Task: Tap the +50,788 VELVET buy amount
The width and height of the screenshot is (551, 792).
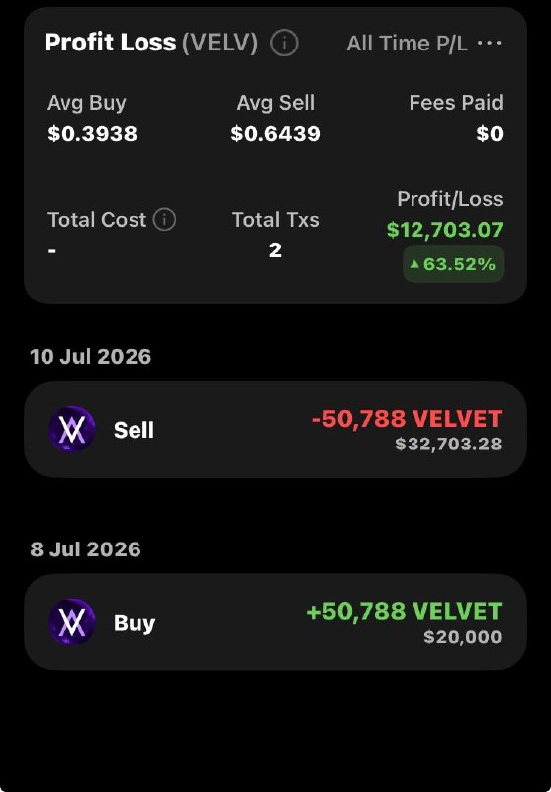Action: pos(405,611)
